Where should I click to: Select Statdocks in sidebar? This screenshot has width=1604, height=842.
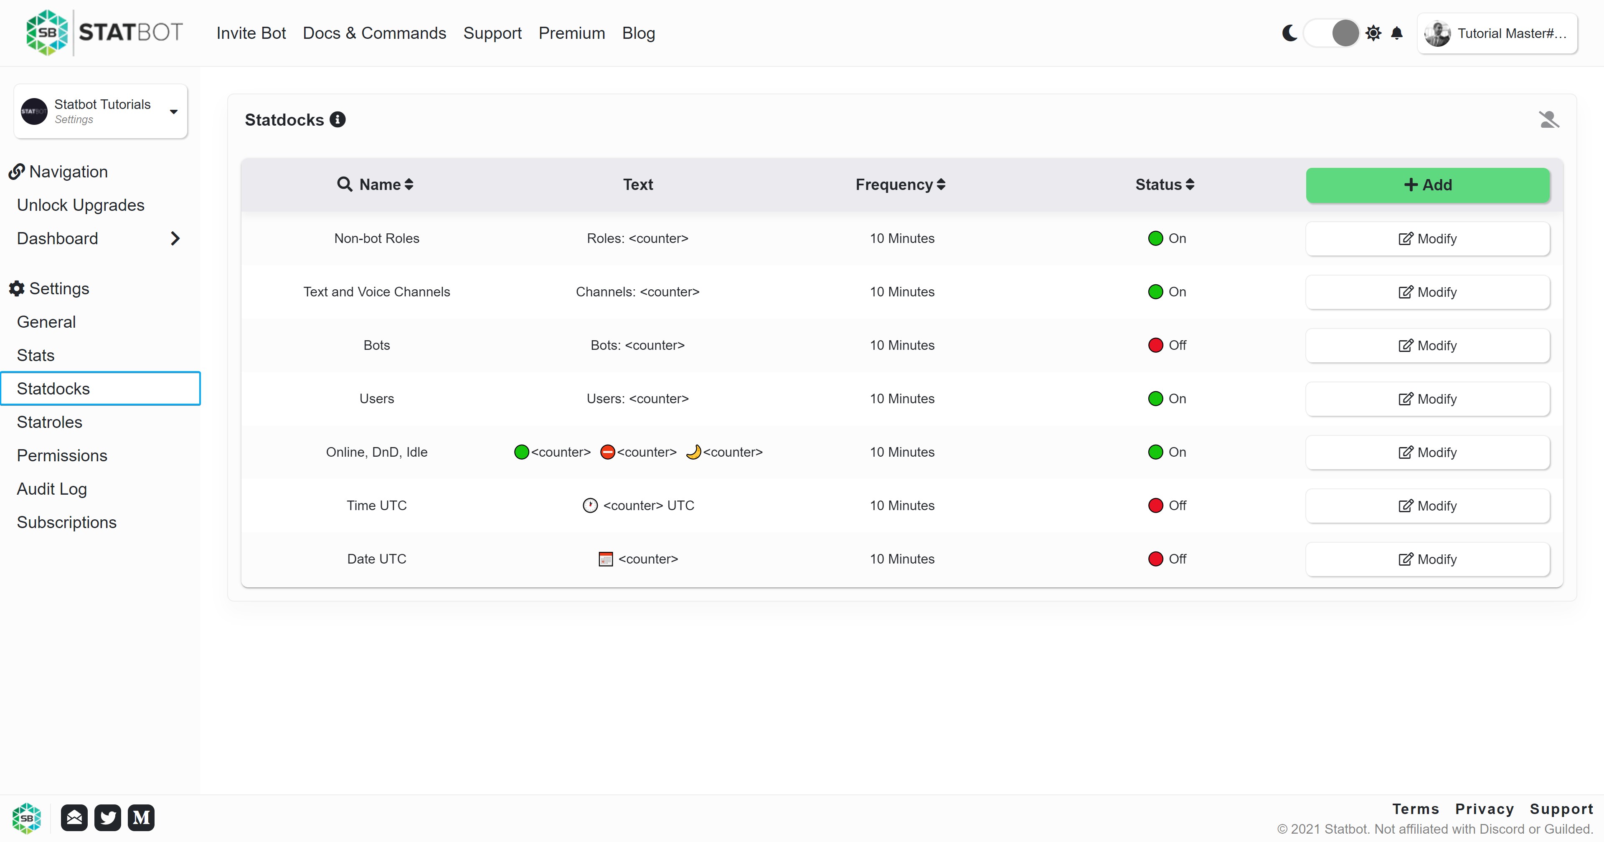pyautogui.click(x=100, y=389)
